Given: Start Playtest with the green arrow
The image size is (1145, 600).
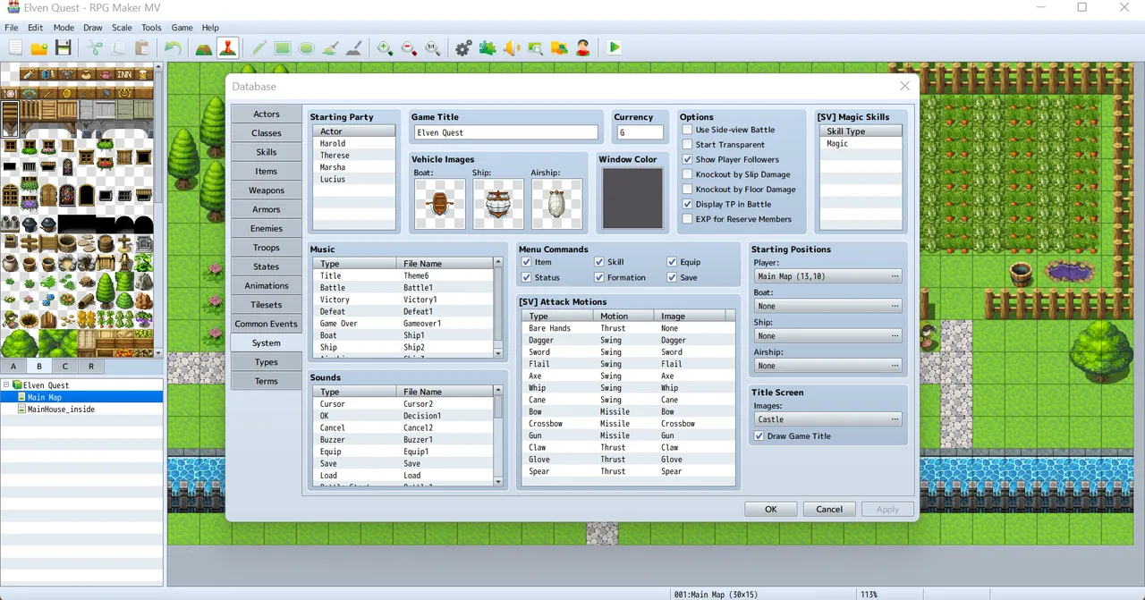Looking at the screenshot, I should [x=615, y=48].
